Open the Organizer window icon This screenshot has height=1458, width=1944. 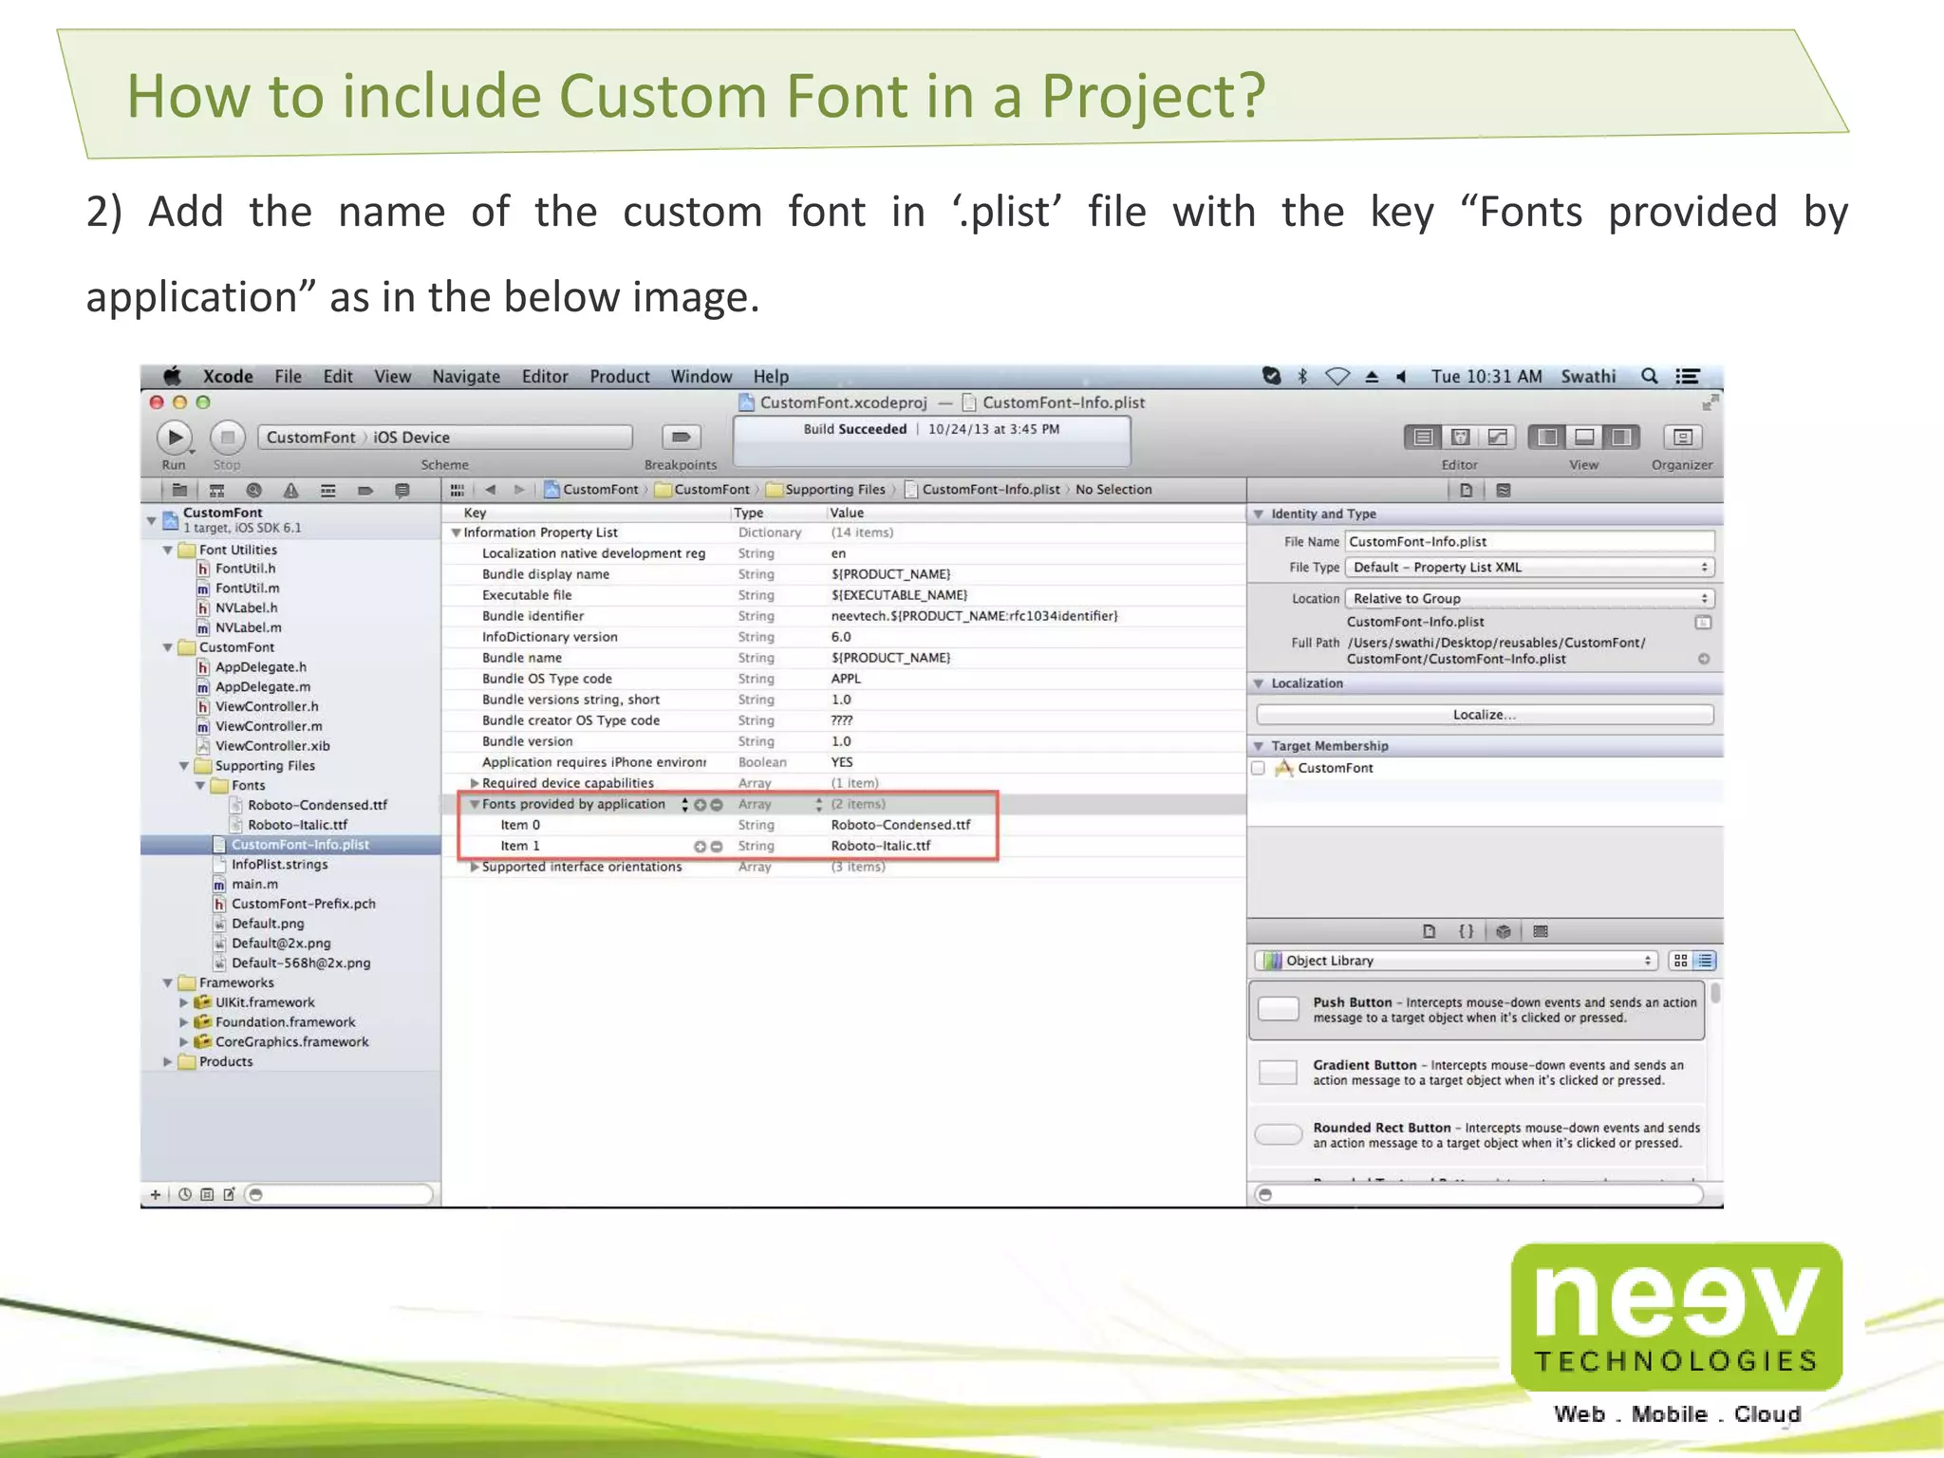coord(1682,437)
